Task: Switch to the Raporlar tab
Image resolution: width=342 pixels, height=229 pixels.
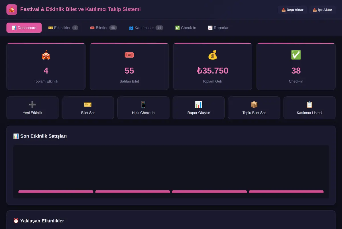Action: coord(218,28)
